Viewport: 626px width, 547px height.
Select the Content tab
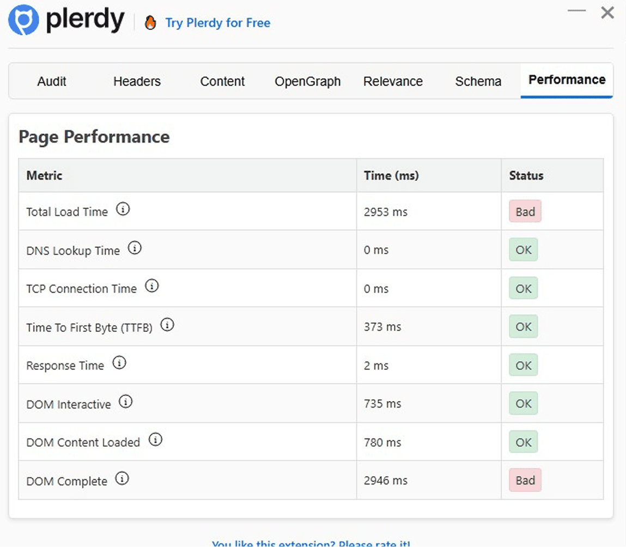tap(222, 81)
